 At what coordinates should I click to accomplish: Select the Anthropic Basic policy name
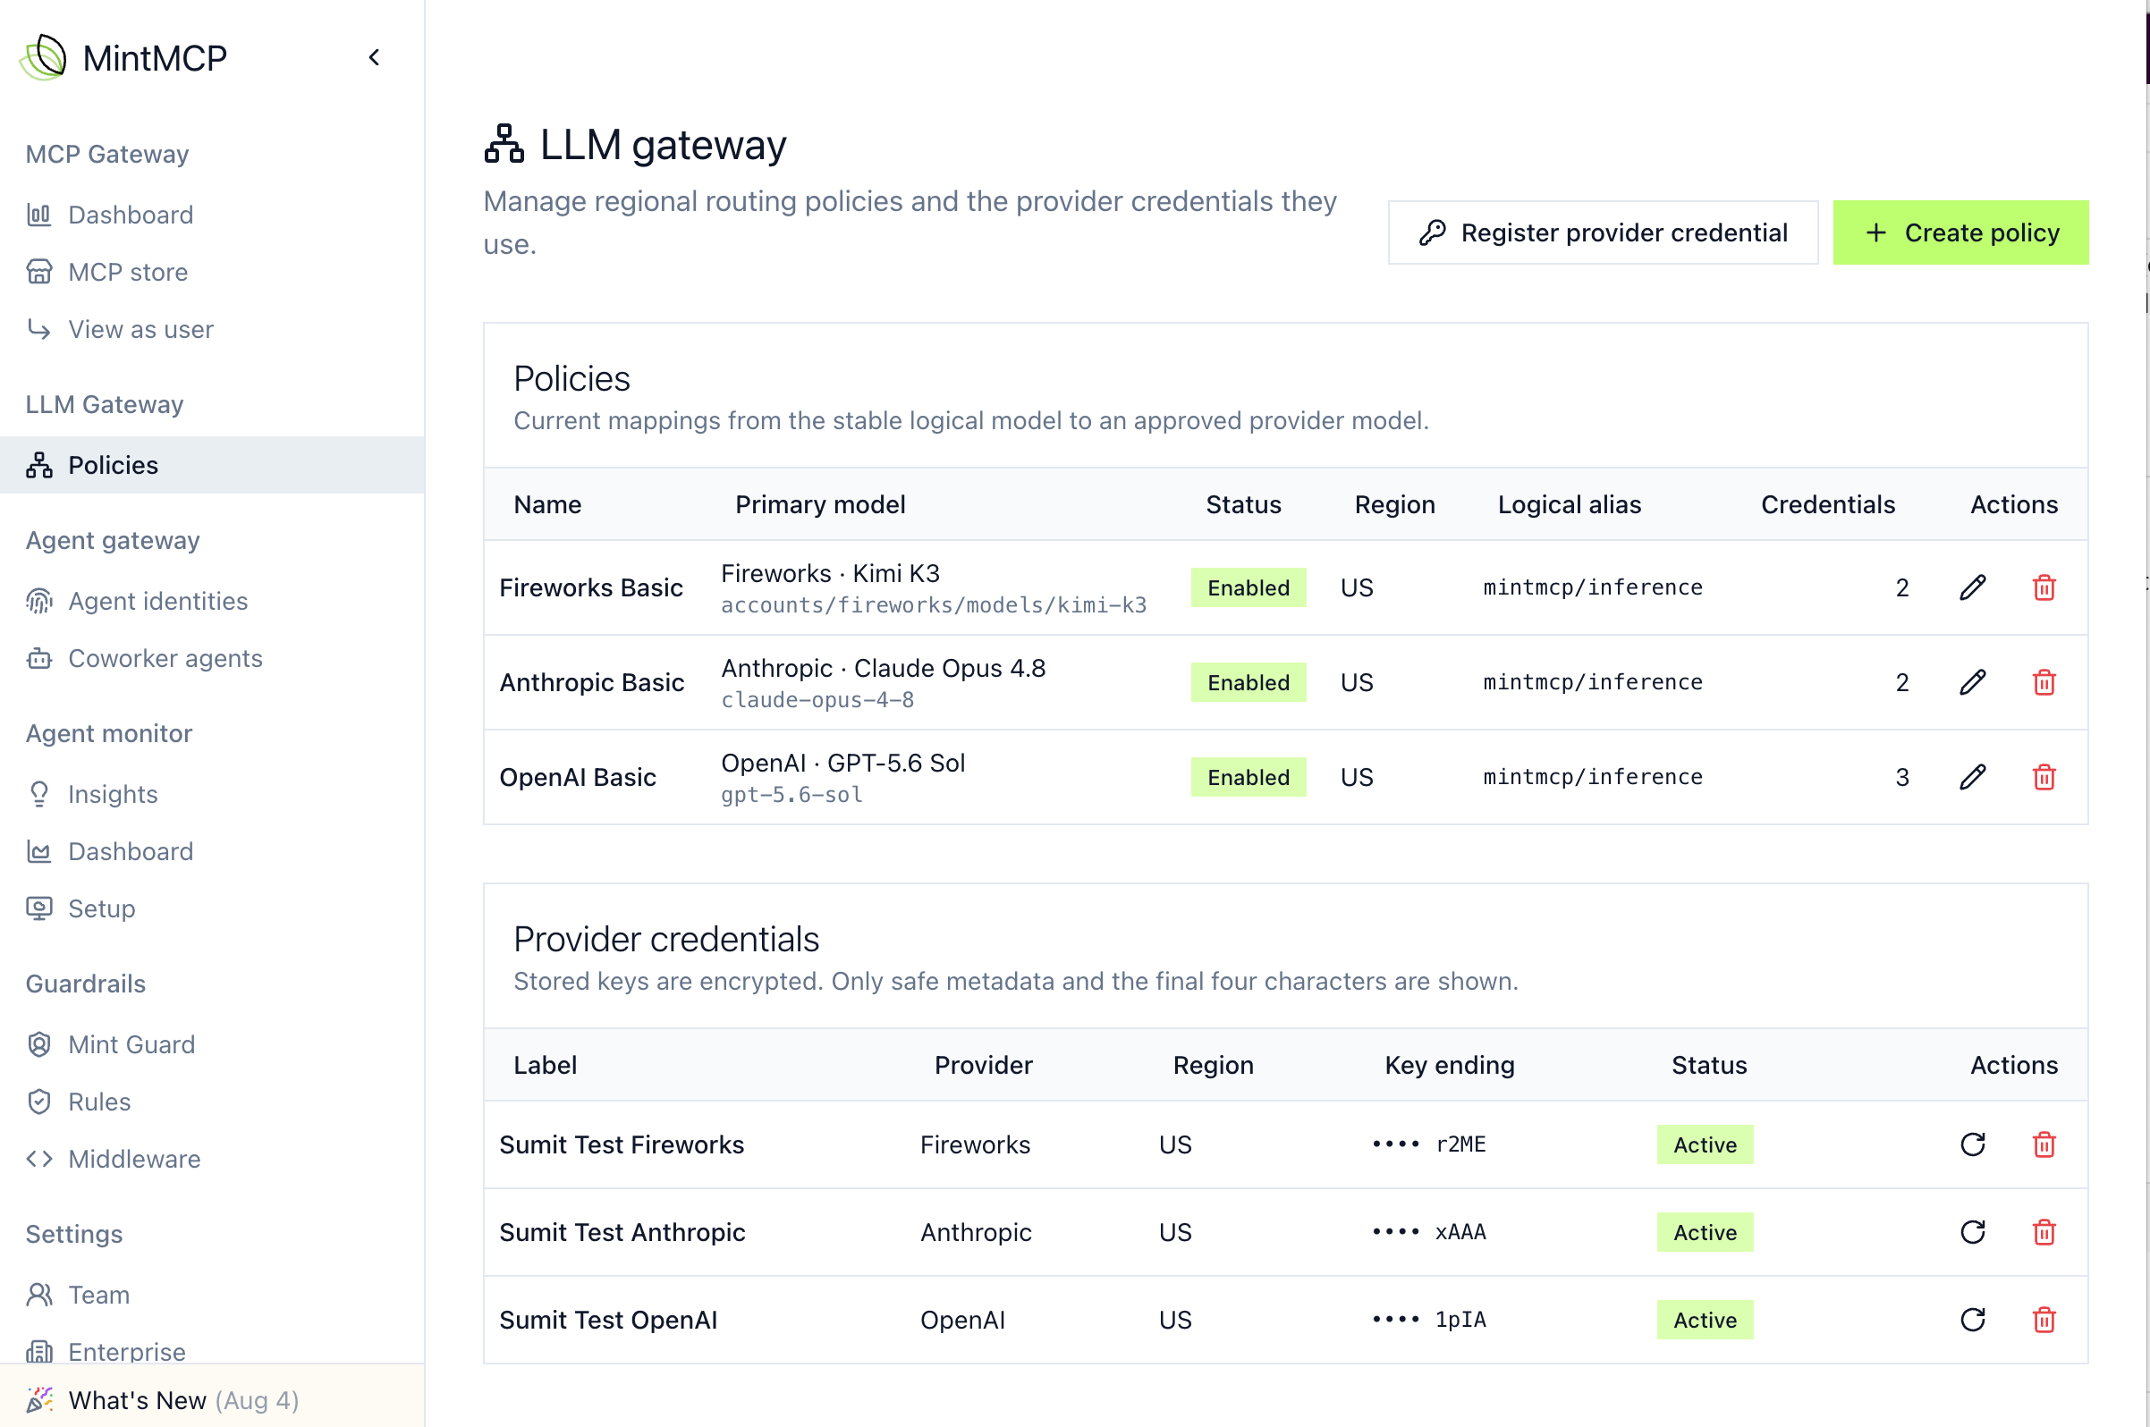pyautogui.click(x=592, y=682)
